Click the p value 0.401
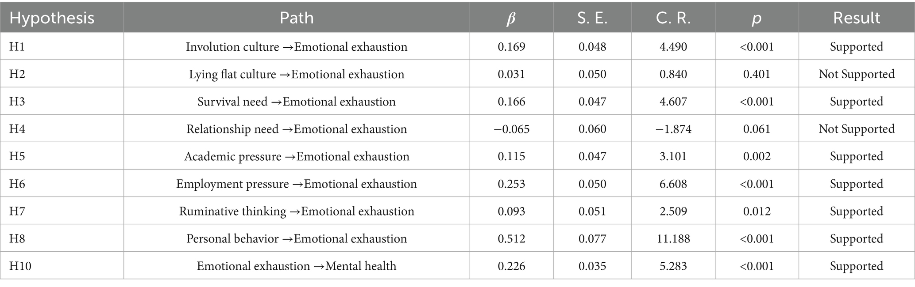The width and height of the screenshot is (915, 287). (x=757, y=74)
